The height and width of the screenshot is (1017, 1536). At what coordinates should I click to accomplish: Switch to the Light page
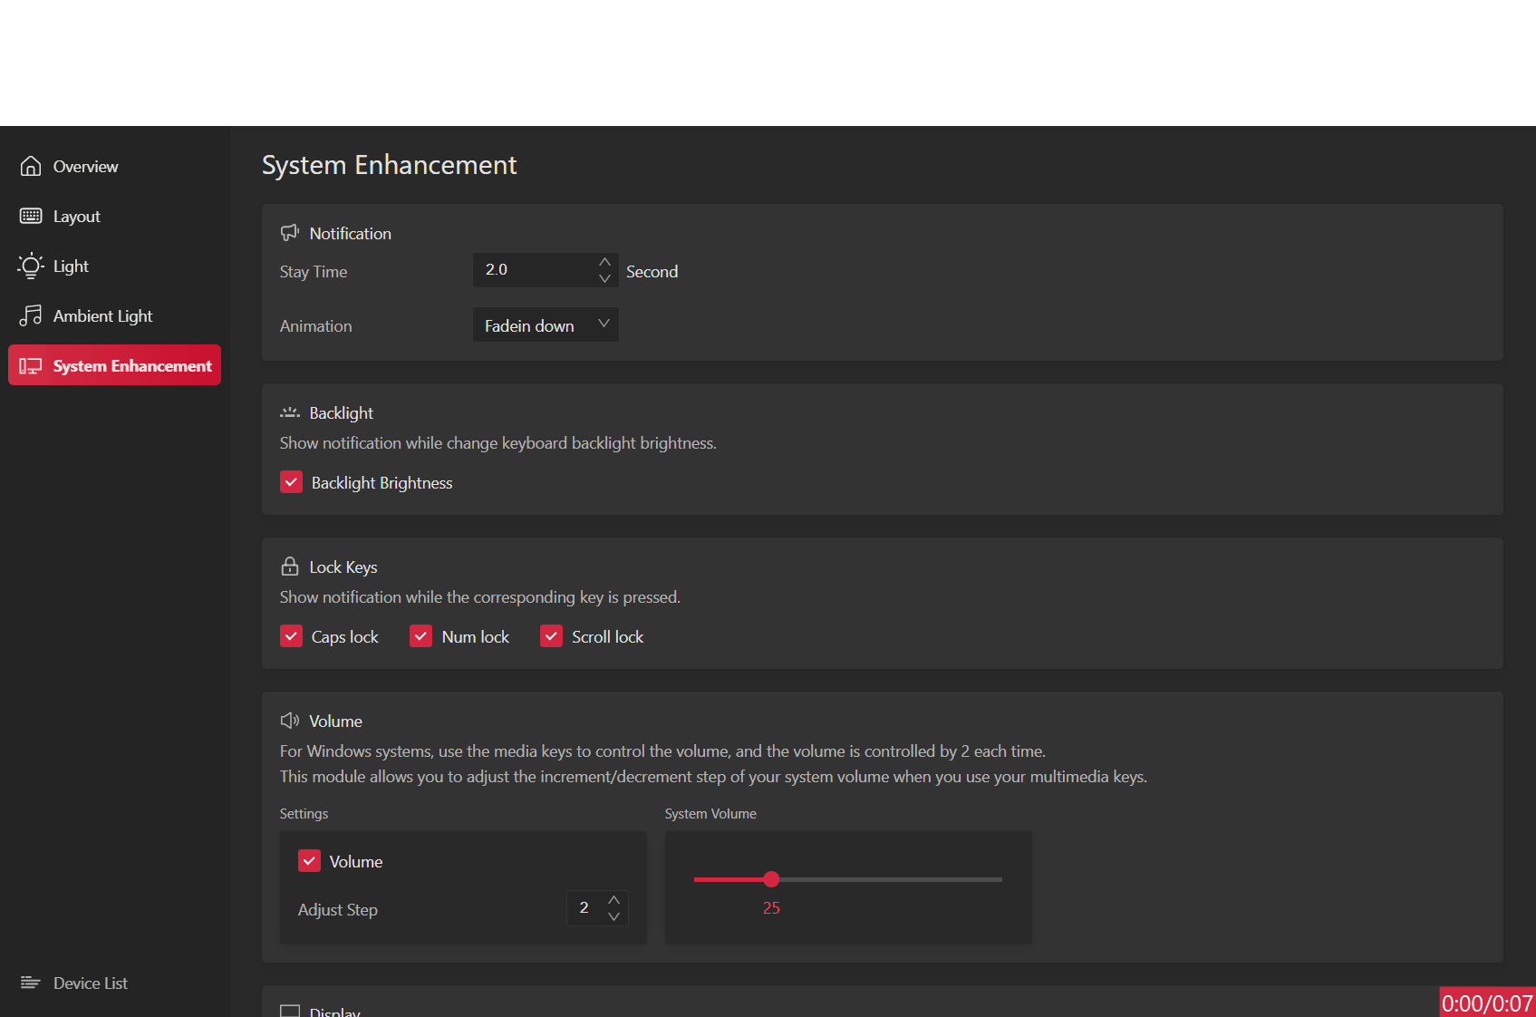click(114, 266)
